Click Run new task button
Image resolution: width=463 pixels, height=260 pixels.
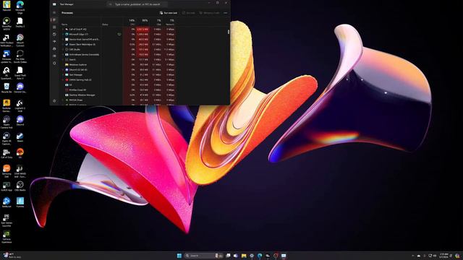tap(169, 13)
